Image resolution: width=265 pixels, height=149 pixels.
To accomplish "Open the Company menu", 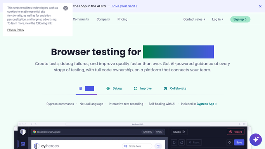I will tap(103, 19).
